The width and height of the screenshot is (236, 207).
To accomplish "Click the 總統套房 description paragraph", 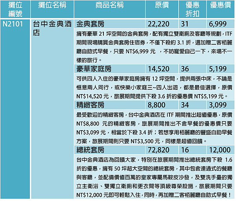I will tap(154, 177).
